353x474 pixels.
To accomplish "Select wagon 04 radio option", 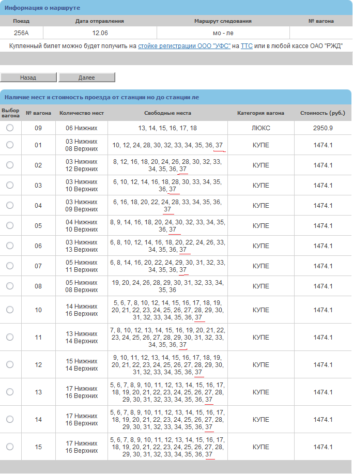I will click(x=10, y=205).
